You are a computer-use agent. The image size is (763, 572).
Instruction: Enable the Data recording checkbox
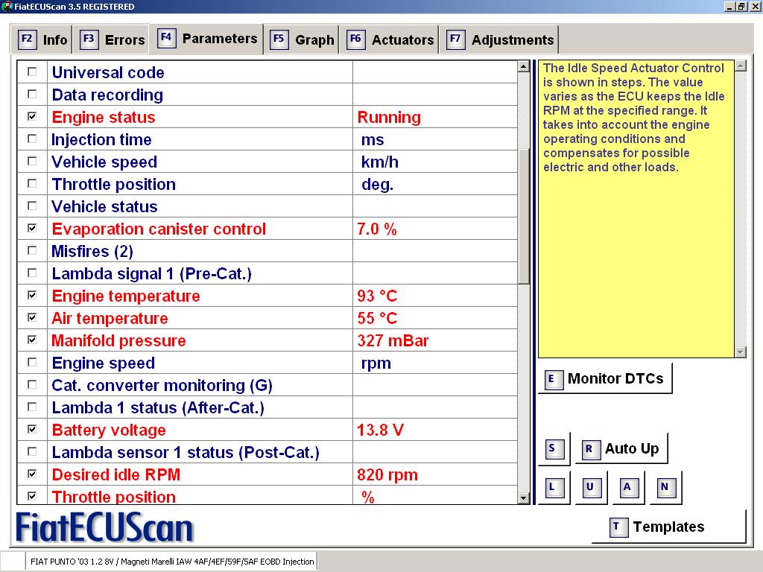point(32,95)
